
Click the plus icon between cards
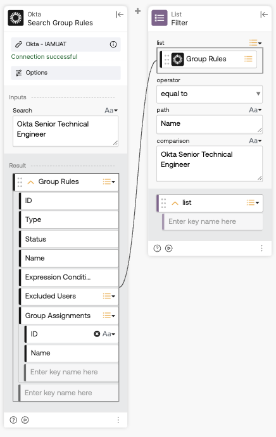(137, 11)
